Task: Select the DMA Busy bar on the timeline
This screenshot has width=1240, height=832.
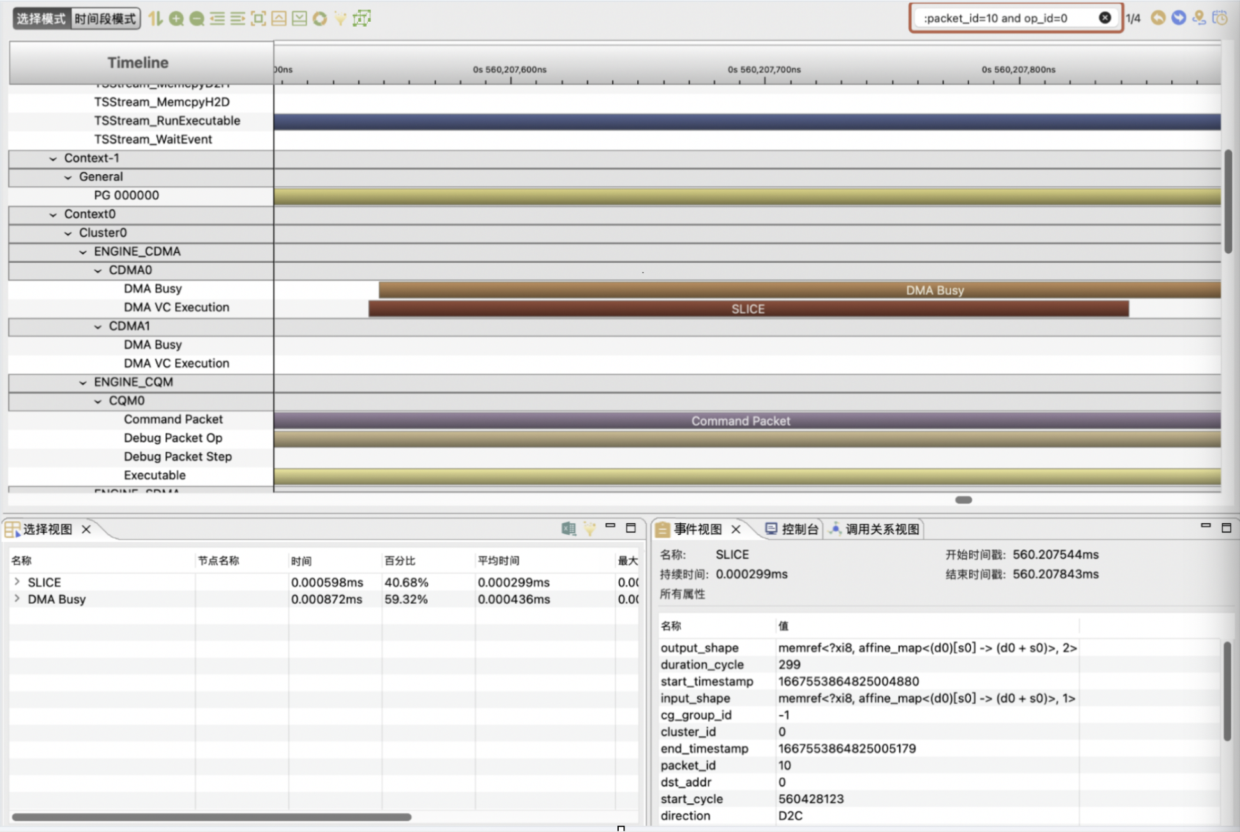Action: point(799,290)
